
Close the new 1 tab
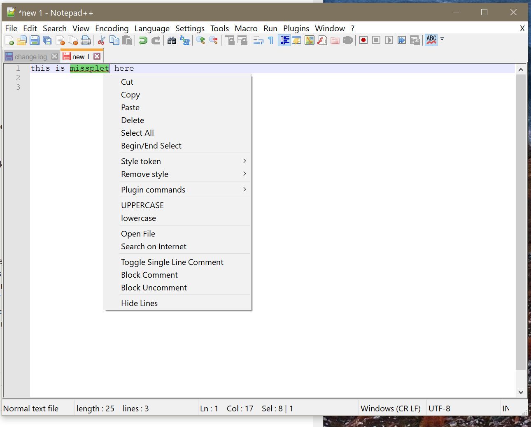click(x=97, y=56)
